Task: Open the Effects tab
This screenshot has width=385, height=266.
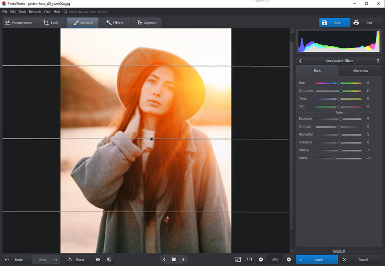Action: 115,23
